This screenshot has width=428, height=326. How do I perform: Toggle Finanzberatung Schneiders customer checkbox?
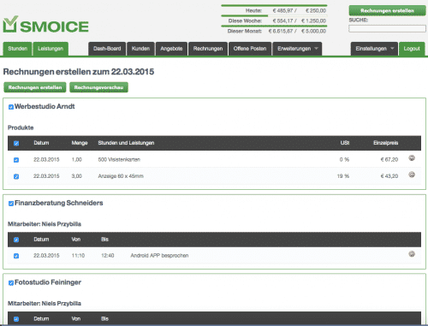[11, 204]
